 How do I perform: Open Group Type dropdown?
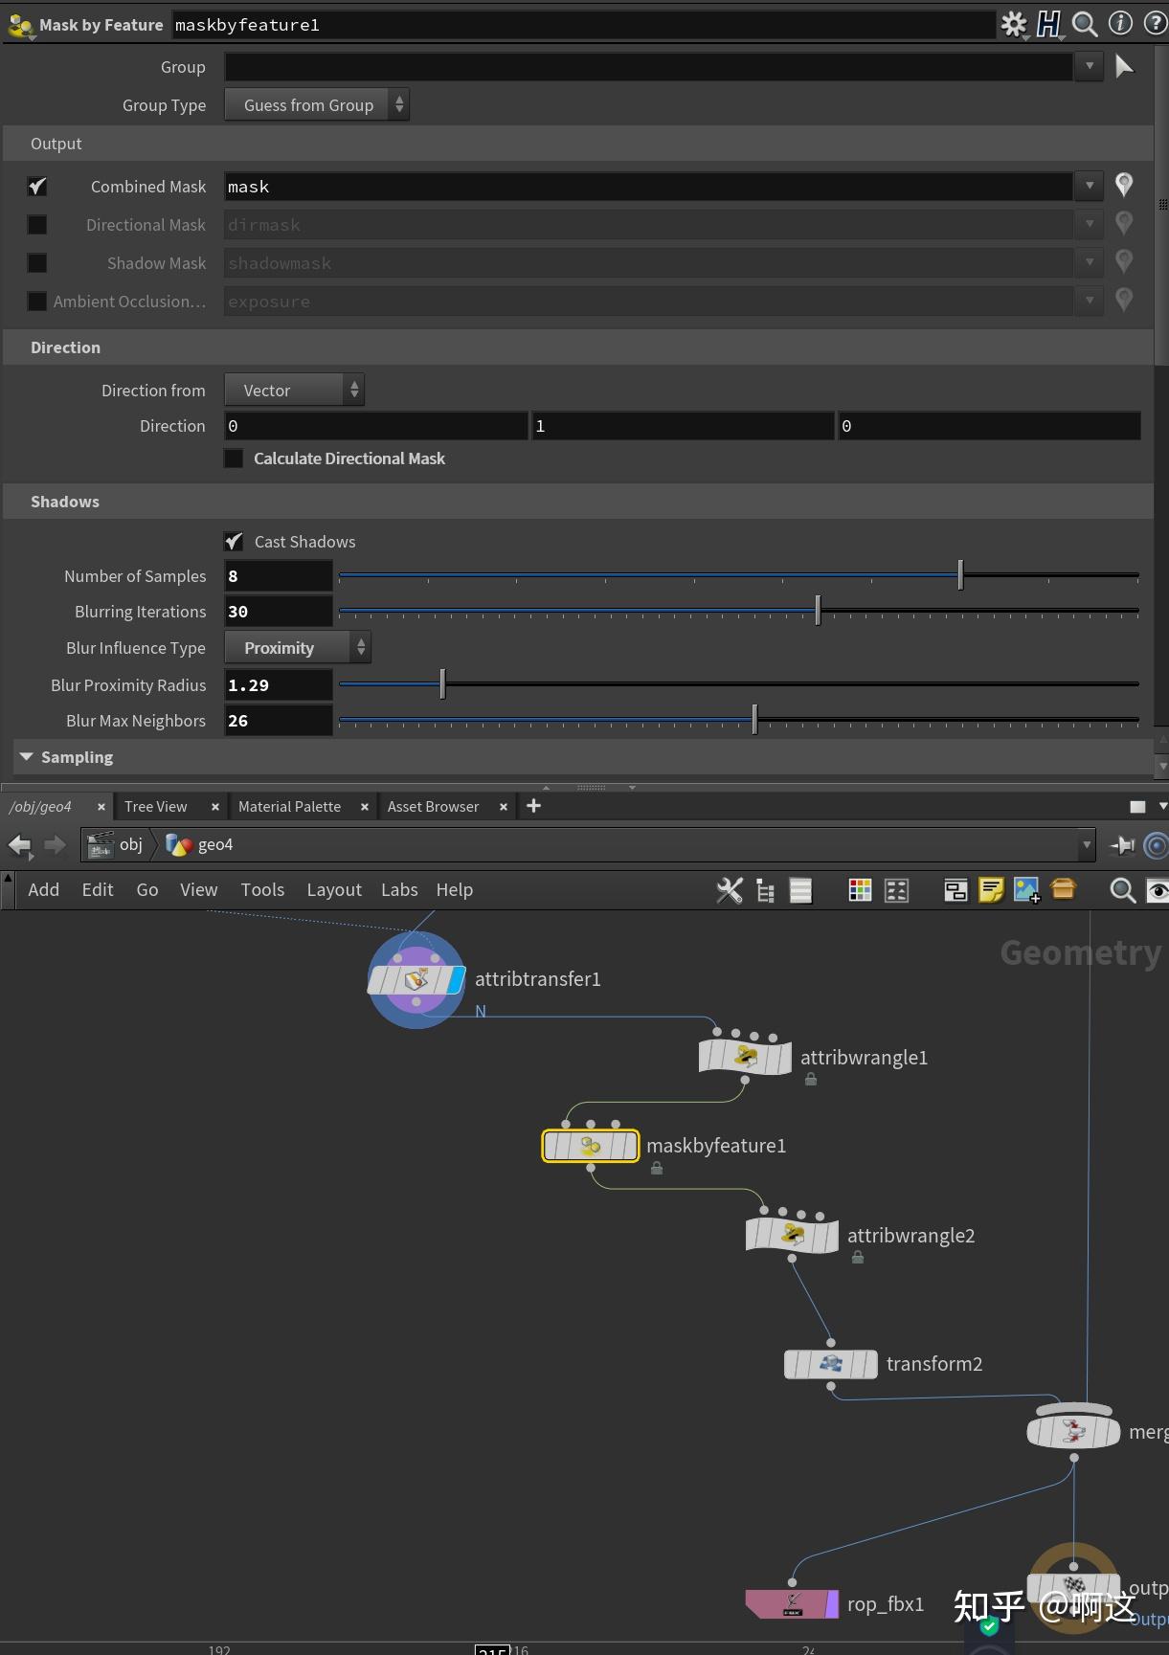(317, 105)
